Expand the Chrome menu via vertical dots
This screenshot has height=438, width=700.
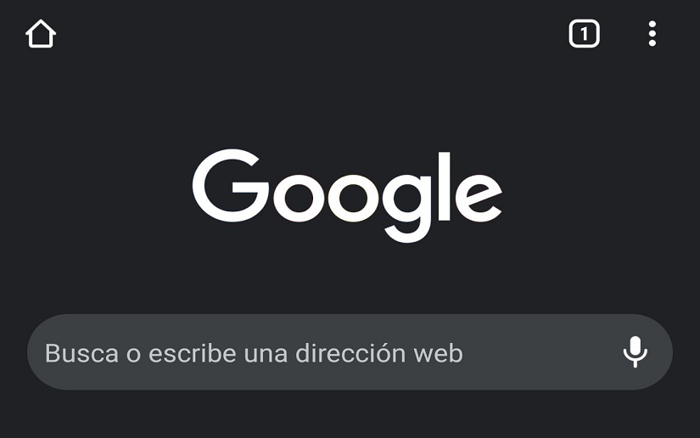pyautogui.click(x=652, y=33)
